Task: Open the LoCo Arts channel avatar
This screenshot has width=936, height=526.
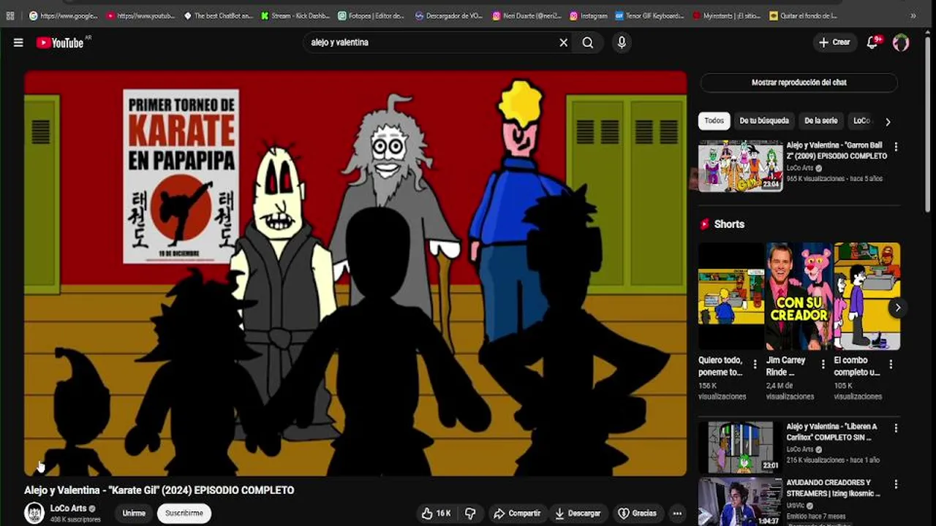Action: click(34, 513)
